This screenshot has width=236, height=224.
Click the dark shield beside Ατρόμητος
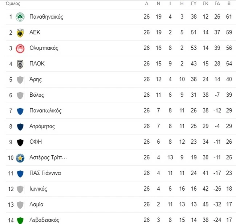[20, 127]
